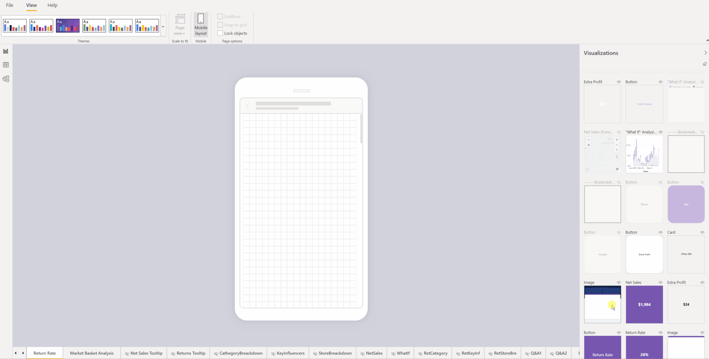Screen dimensions: 709x359
Task: Open the Net Sales Tooltip page tab
Action: pyautogui.click(x=143, y=353)
